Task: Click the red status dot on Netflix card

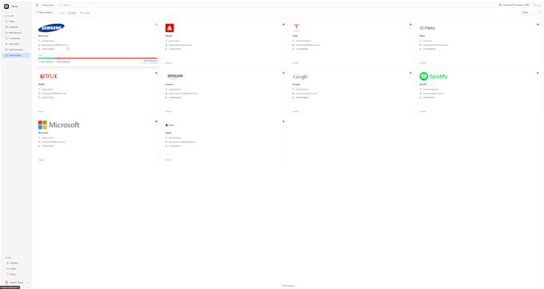Action: 157,73
